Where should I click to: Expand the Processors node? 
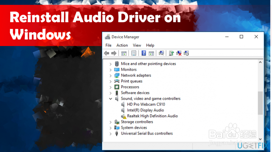(x=111, y=87)
